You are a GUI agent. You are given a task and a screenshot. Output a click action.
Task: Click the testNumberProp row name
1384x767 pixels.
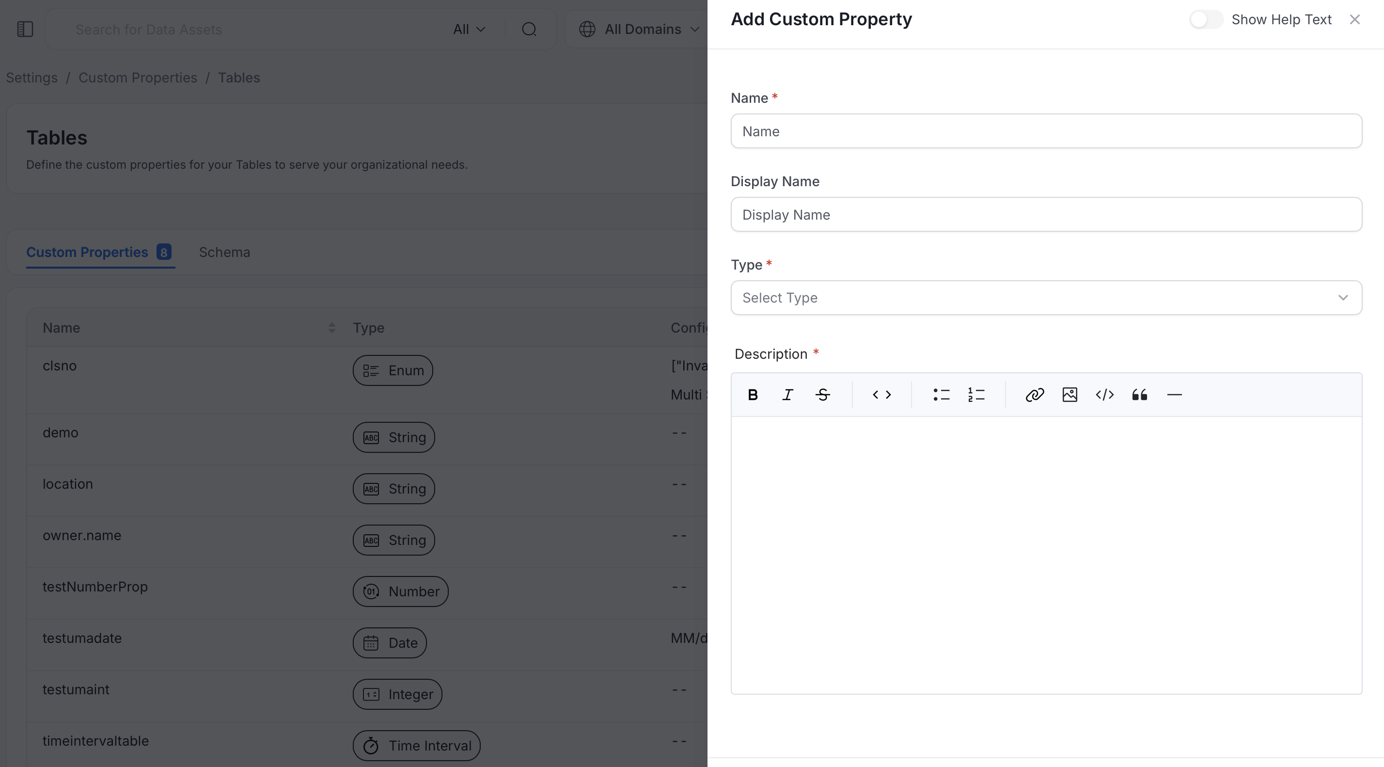[95, 587]
